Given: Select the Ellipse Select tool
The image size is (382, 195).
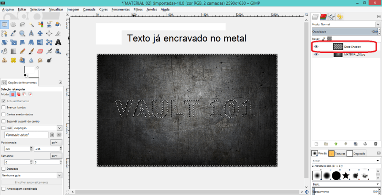Looking at the screenshot, I should pos(13,24).
